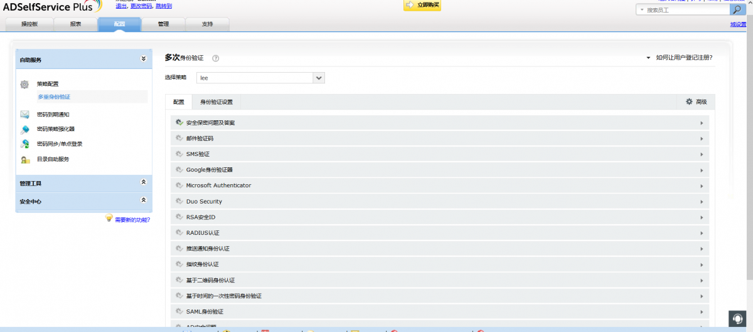
Task: Click the 域设置 link
Action: click(x=738, y=24)
